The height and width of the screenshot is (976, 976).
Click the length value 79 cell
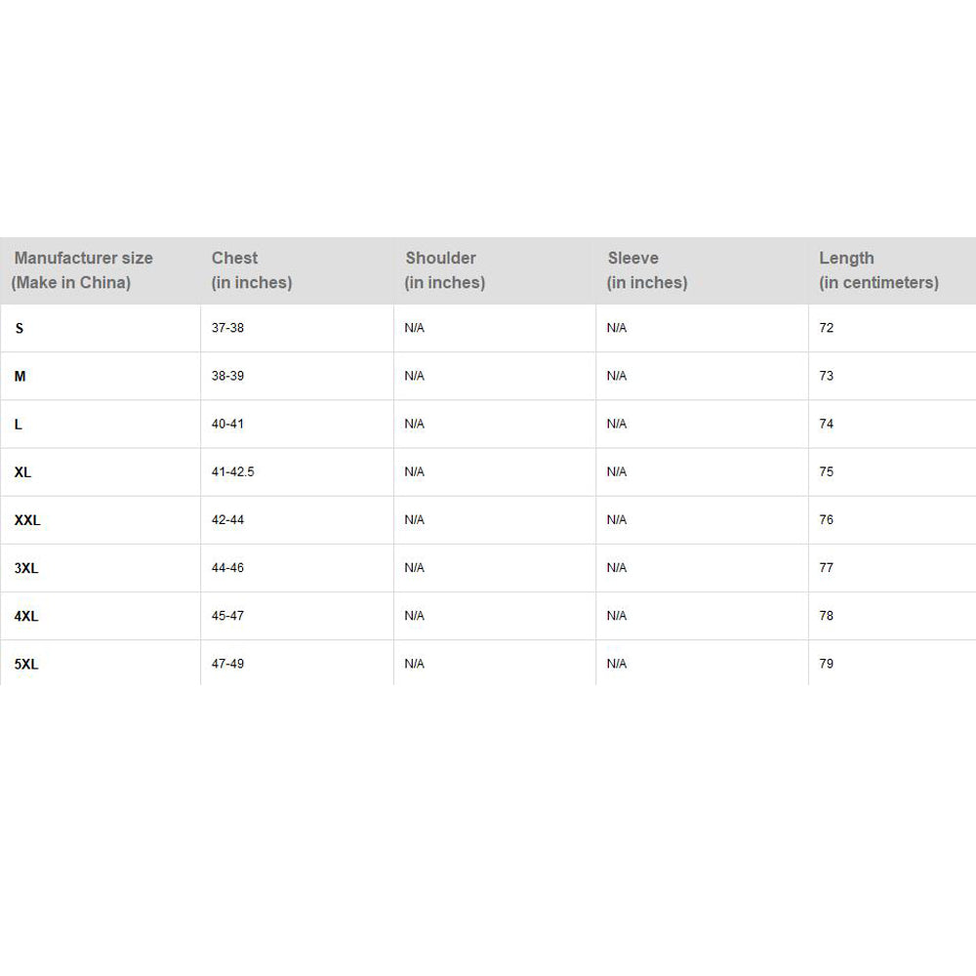pyautogui.click(x=827, y=664)
